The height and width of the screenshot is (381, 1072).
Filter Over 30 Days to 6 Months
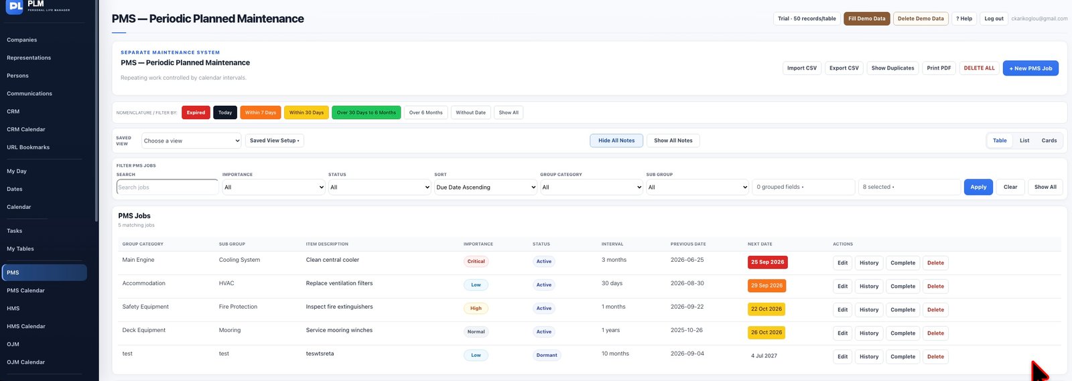(x=366, y=112)
